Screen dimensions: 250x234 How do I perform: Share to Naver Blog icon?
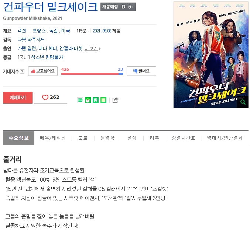80,100
